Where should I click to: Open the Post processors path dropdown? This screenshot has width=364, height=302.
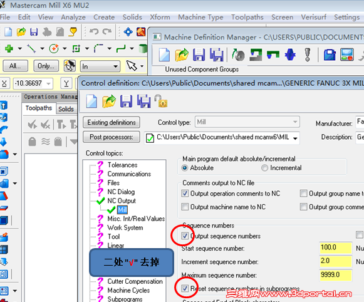pyautogui.click(x=295, y=138)
